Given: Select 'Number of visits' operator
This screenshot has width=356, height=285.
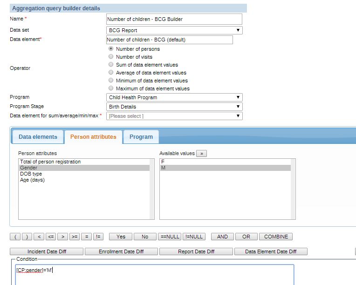Looking at the screenshot, I should coord(111,57).
